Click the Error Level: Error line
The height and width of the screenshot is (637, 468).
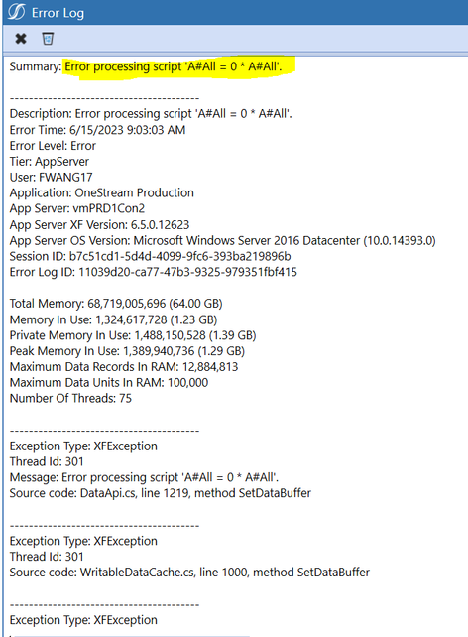pos(53,146)
